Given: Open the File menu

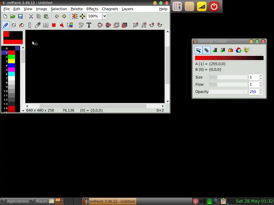Looking at the screenshot, I should [x=6, y=9].
